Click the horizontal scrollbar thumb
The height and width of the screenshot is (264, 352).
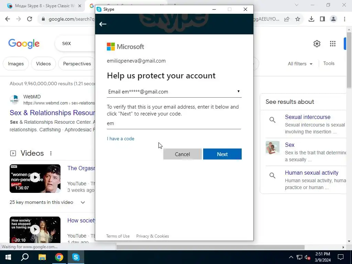[210, 247]
